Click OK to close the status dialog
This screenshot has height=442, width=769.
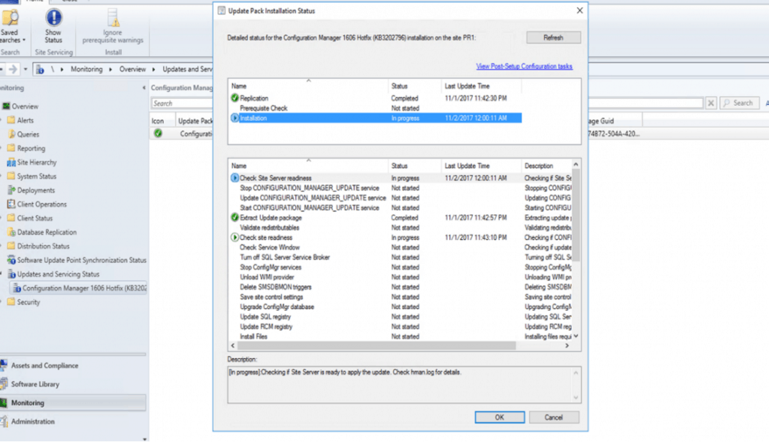point(499,417)
